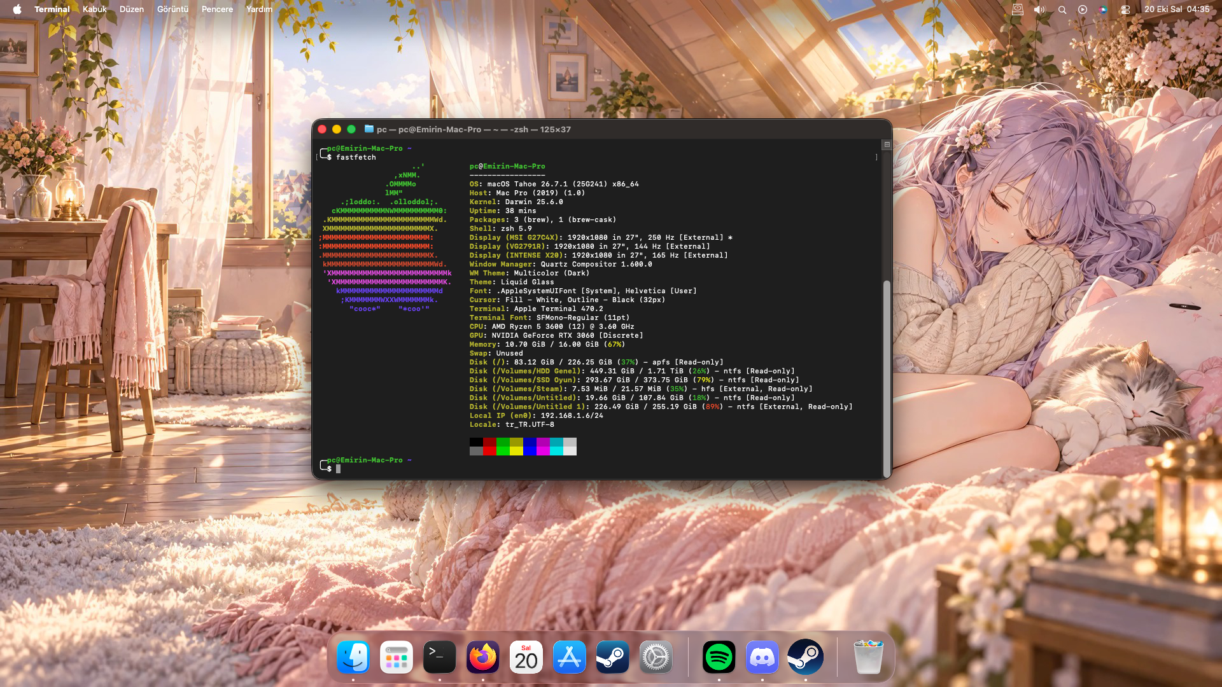Open Siri from the menu bar
This screenshot has width=1222, height=687.
click(x=1104, y=10)
